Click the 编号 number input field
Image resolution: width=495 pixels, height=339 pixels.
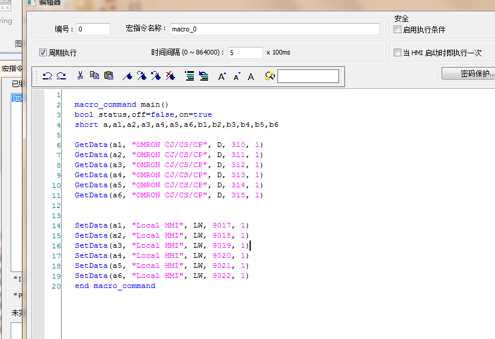(93, 29)
